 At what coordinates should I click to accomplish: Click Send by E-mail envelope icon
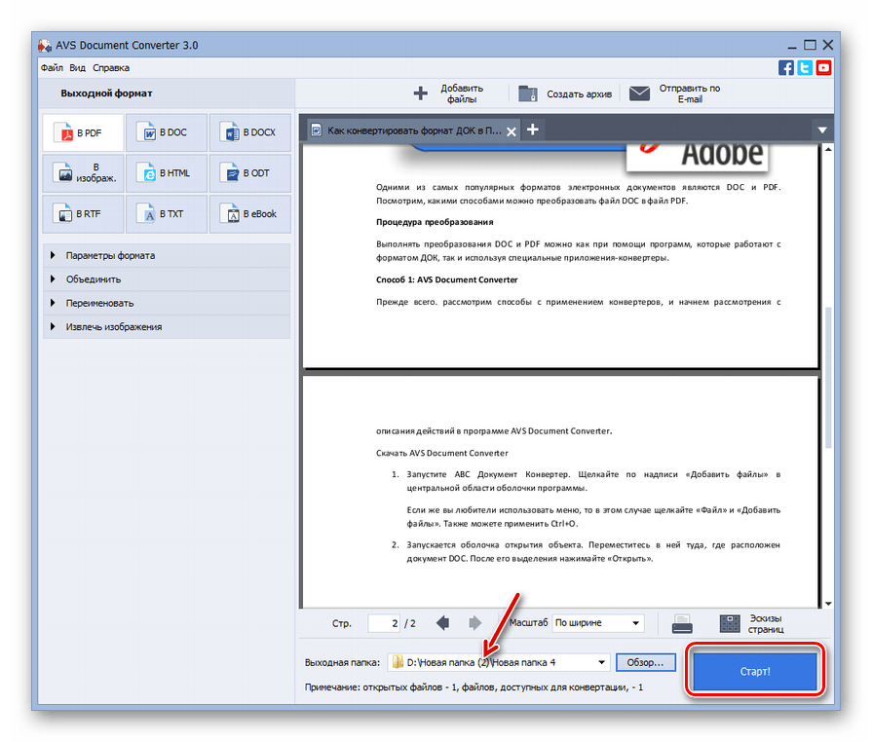tap(639, 93)
